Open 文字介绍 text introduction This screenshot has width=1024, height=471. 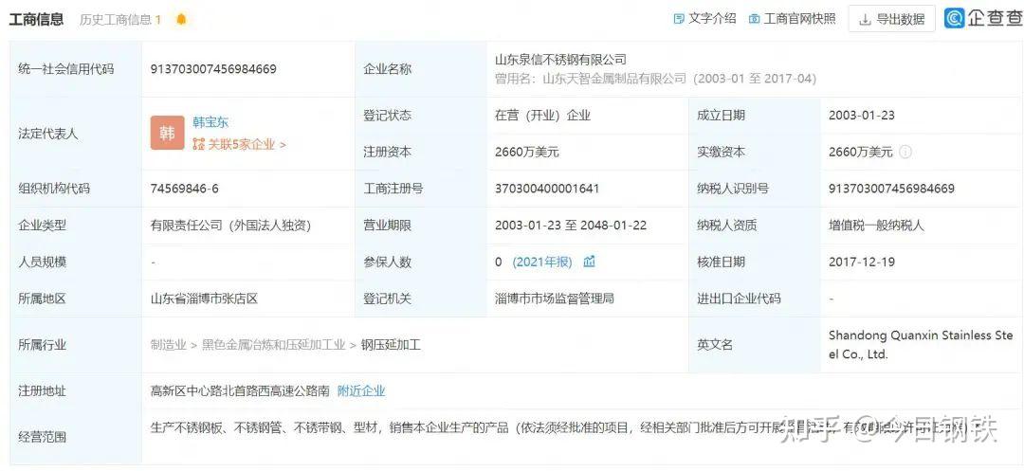pos(704,19)
